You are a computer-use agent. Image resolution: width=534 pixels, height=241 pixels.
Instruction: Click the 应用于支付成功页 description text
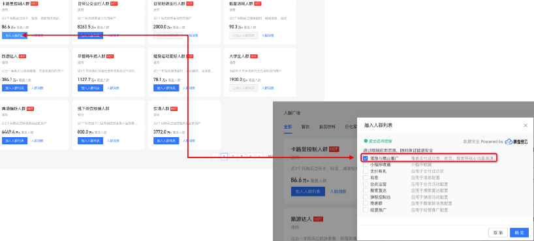[x=428, y=171]
